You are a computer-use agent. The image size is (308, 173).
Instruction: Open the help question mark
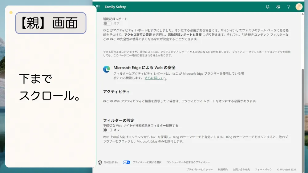[288, 7]
